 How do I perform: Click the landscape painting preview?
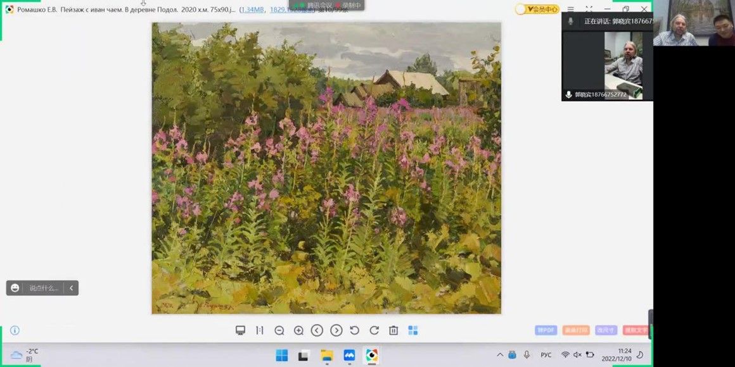326,168
